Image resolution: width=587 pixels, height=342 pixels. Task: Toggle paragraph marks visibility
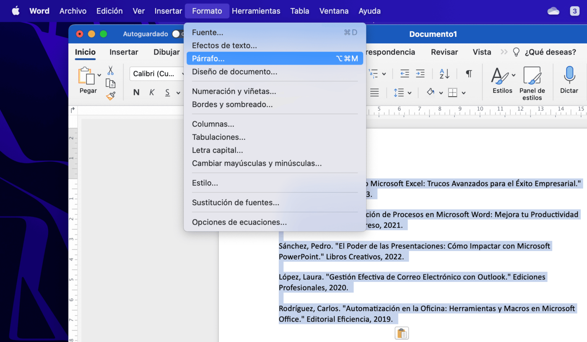[x=468, y=73]
